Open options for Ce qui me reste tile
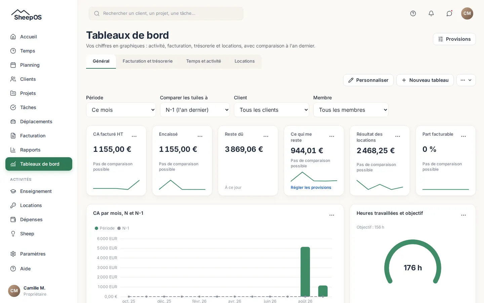484x303 pixels. pos(332,136)
